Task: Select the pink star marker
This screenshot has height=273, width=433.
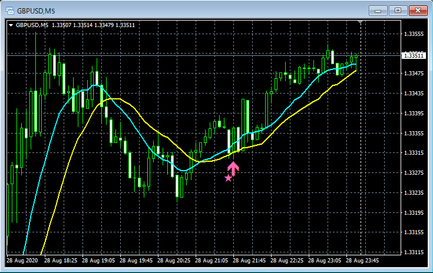Action: click(x=229, y=178)
